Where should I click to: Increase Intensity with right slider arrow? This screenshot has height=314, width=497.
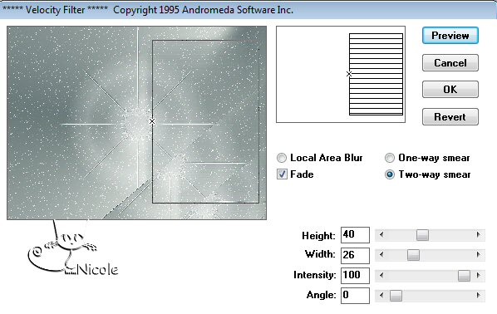[x=478, y=275]
